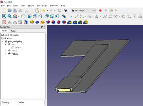Select Pad001 in the model tree
This screenshot has width=143, height=106.
[x=15, y=51]
